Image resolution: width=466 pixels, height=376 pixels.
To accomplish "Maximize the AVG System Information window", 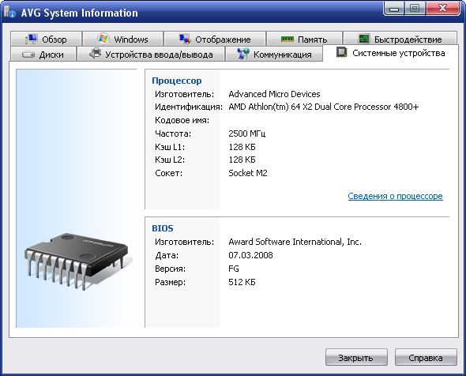I will click(415, 9).
